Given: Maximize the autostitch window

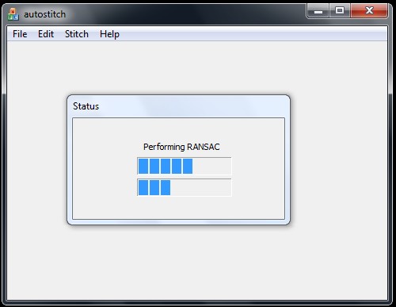Looking at the screenshot, I should tap(340, 11).
